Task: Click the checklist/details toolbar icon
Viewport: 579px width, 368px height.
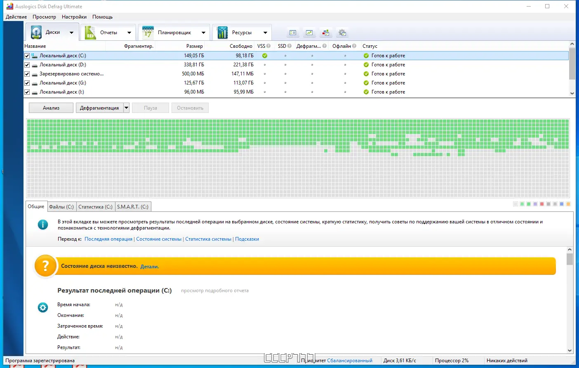Action: [293, 32]
